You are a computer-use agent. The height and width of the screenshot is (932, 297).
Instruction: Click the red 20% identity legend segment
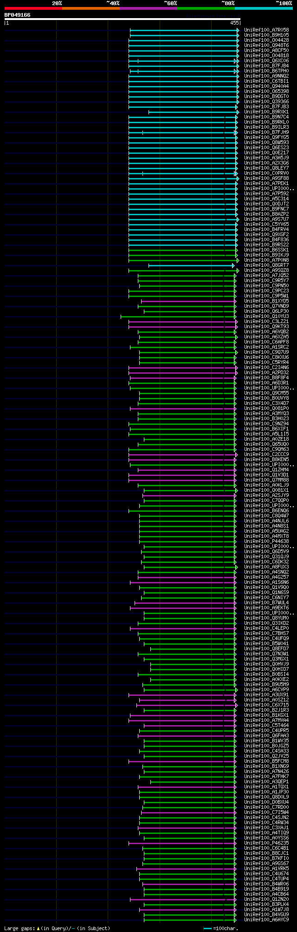33,8
